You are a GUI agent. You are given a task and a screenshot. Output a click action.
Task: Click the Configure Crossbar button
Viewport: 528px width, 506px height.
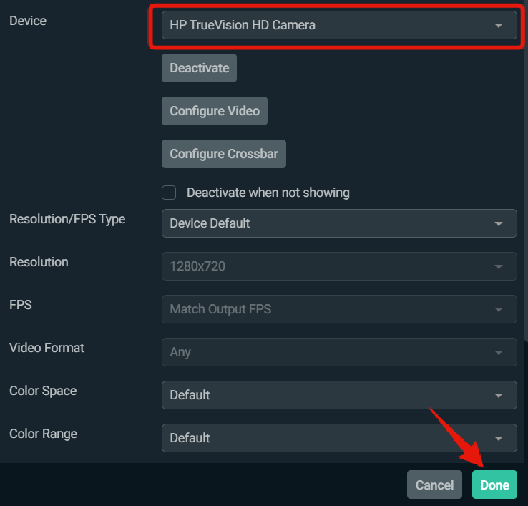click(x=224, y=154)
